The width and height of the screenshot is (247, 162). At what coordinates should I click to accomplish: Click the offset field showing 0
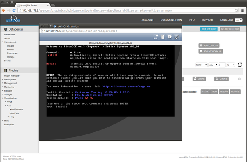click(222, 65)
